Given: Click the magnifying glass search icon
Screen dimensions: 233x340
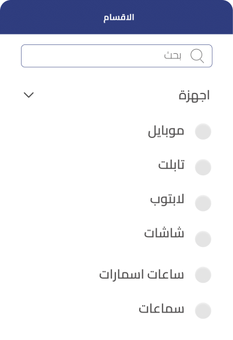Looking at the screenshot, I should coord(197,56).
